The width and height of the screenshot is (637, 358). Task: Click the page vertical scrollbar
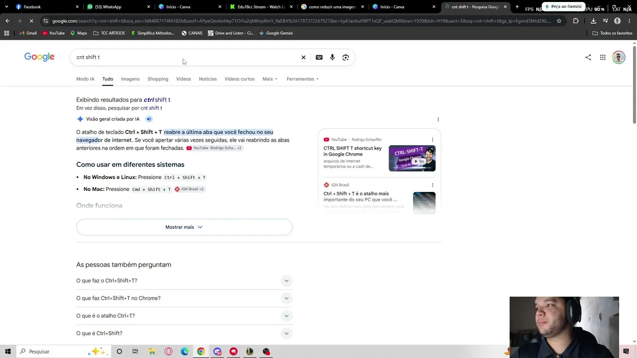pyautogui.click(x=634, y=85)
